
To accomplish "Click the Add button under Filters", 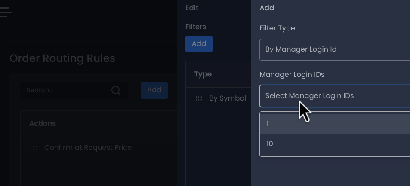I will pos(199,44).
